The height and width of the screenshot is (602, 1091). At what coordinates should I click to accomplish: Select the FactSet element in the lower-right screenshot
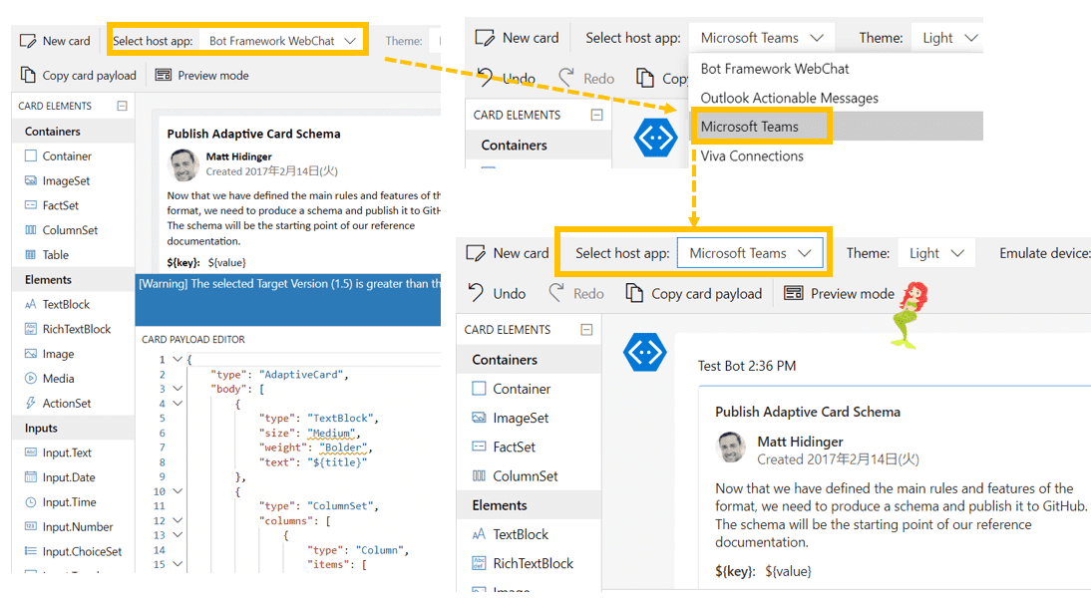click(504, 447)
